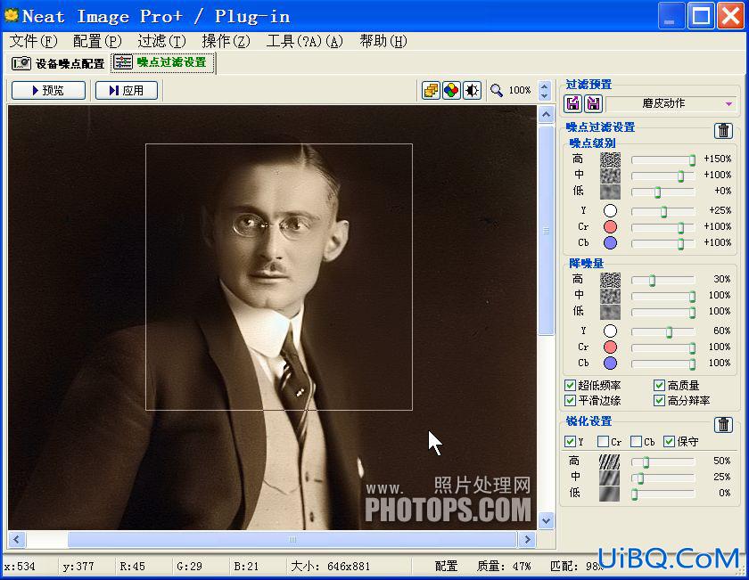749x580 pixels.
Task: Click the app icon in the title bar
Action: [11, 16]
